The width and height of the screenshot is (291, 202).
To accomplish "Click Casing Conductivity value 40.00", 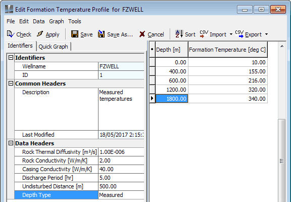I will (121, 169).
